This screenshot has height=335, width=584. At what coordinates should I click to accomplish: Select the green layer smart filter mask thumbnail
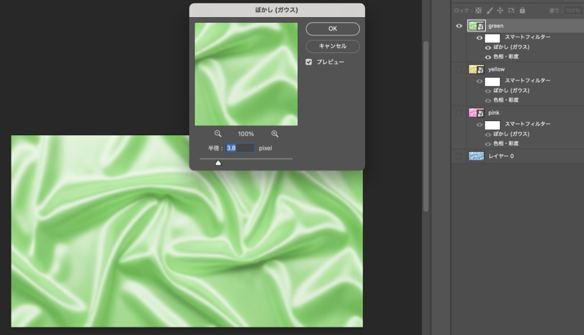[492, 38]
